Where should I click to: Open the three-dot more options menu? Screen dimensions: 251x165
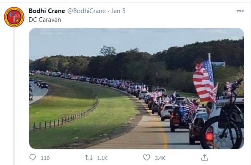click(x=240, y=11)
